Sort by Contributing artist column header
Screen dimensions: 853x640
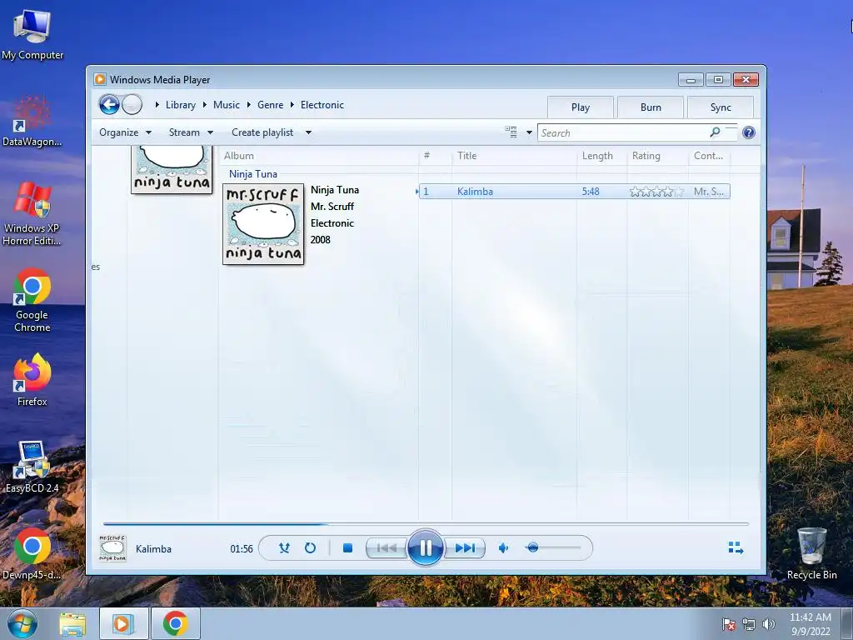coord(709,156)
